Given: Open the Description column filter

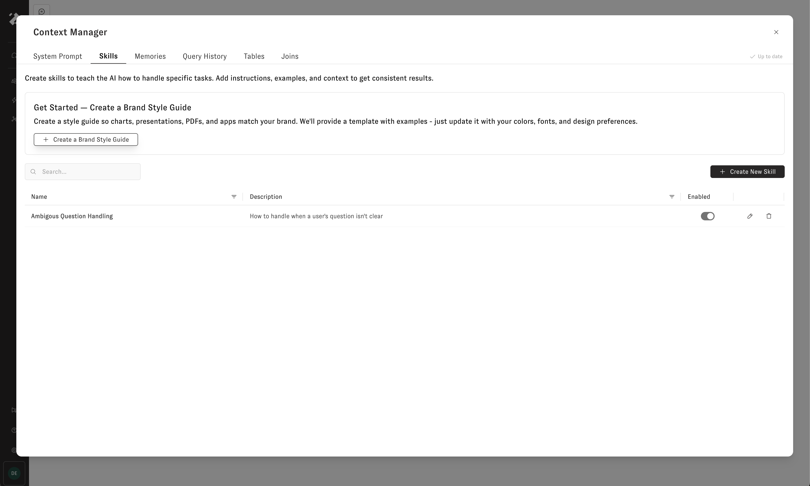Looking at the screenshot, I should click(x=672, y=197).
